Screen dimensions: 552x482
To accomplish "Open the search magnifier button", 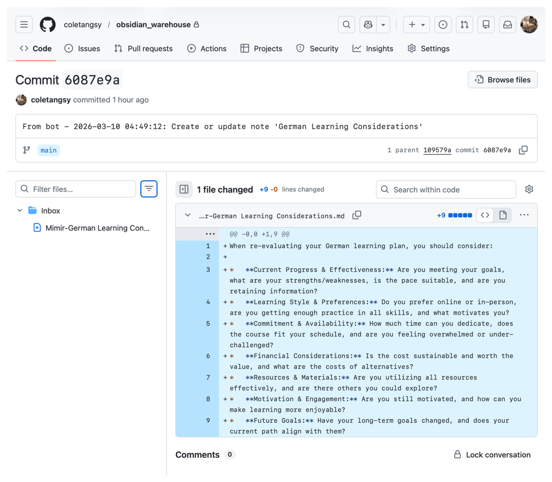I will coord(346,25).
